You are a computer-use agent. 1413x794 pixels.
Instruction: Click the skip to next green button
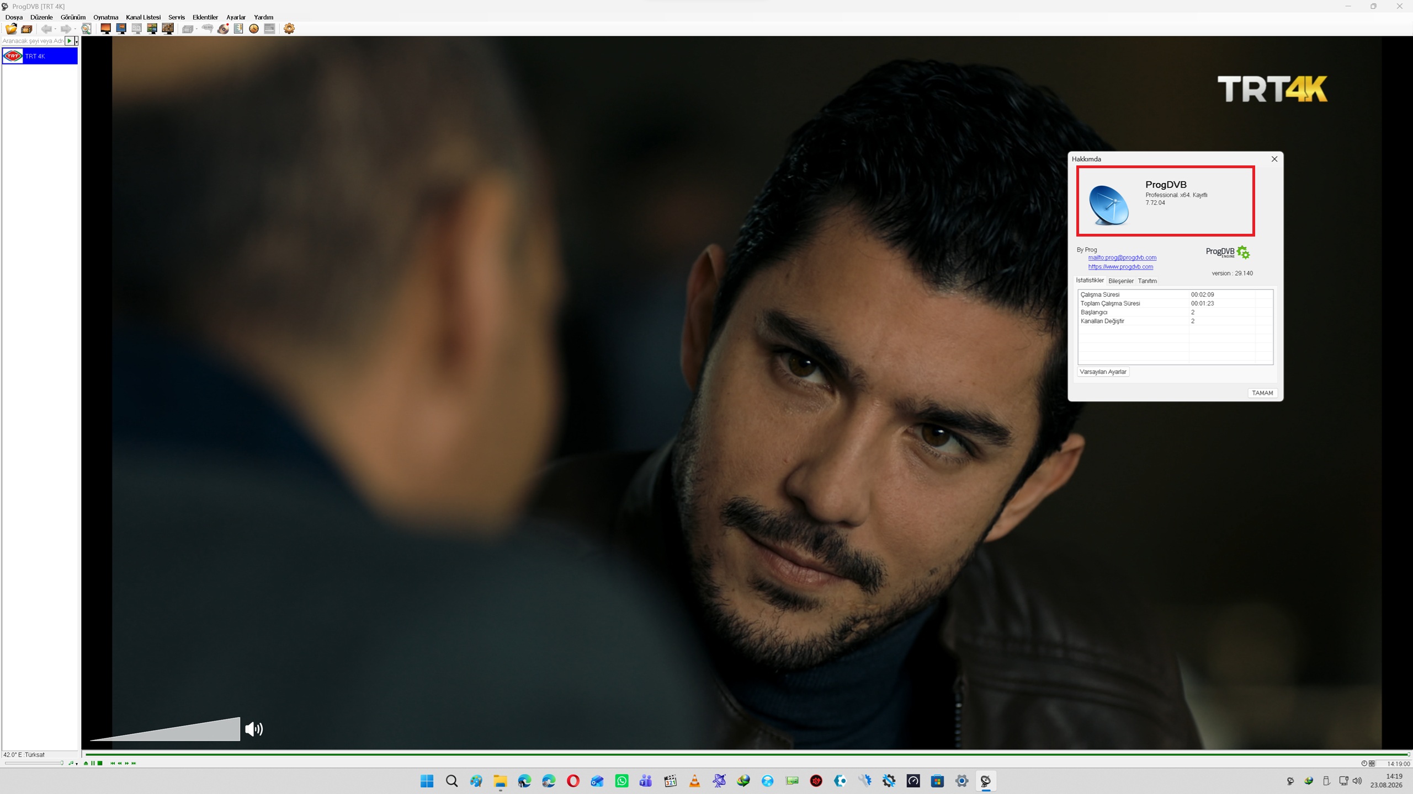pos(134,763)
